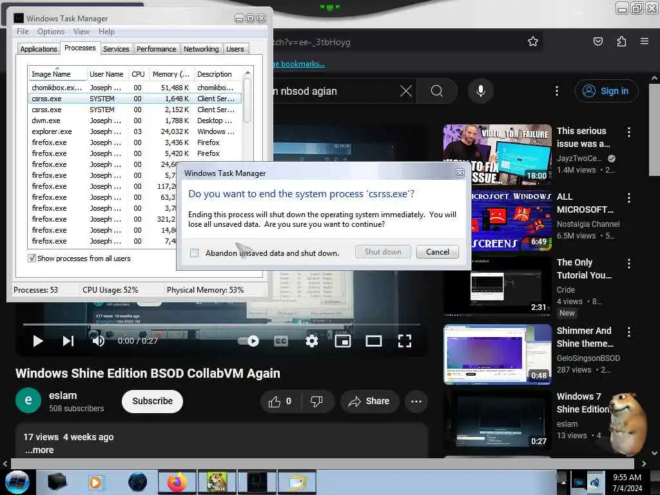Screen dimensions: 660x495
Task: Open Firefox Pocket save icon
Action: (x=598, y=41)
